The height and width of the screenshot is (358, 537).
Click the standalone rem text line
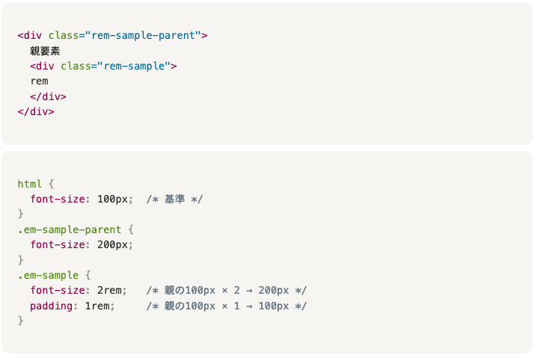point(39,81)
